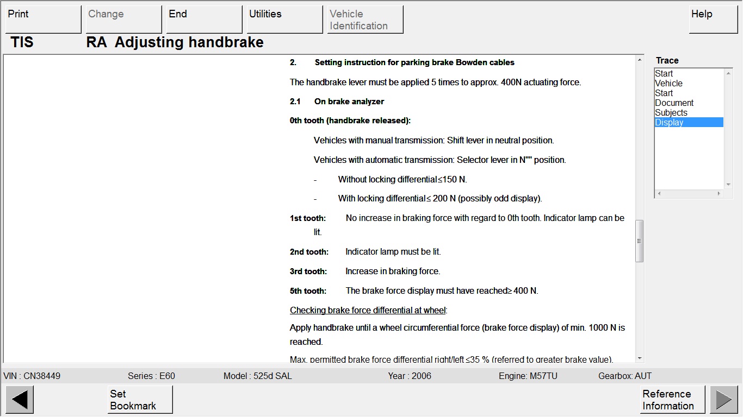Click '0th tooth (handbrake released):' text
743x417 pixels.
click(x=350, y=121)
